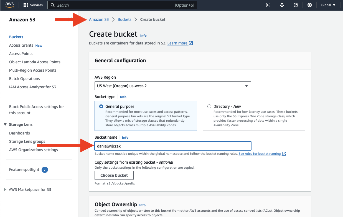Screen dimensions: 343x217
Task: Click the Feature spotlight badge 7
Action: click(45, 169)
